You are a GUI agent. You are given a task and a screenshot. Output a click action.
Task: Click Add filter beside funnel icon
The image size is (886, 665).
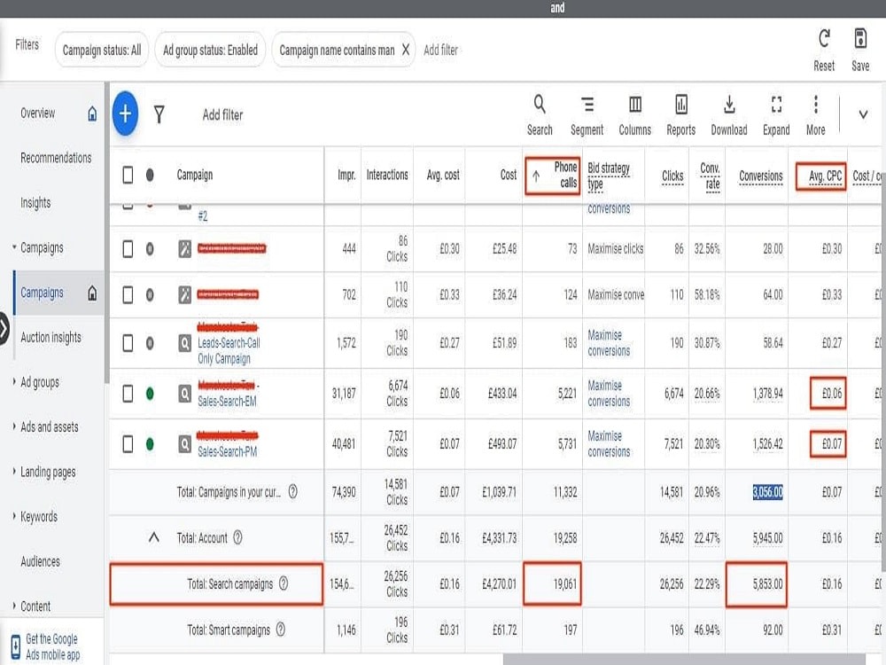pyautogui.click(x=222, y=114)
